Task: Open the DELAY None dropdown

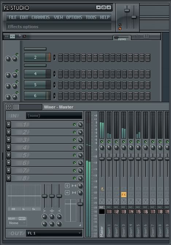Action: tap(17, 223)
